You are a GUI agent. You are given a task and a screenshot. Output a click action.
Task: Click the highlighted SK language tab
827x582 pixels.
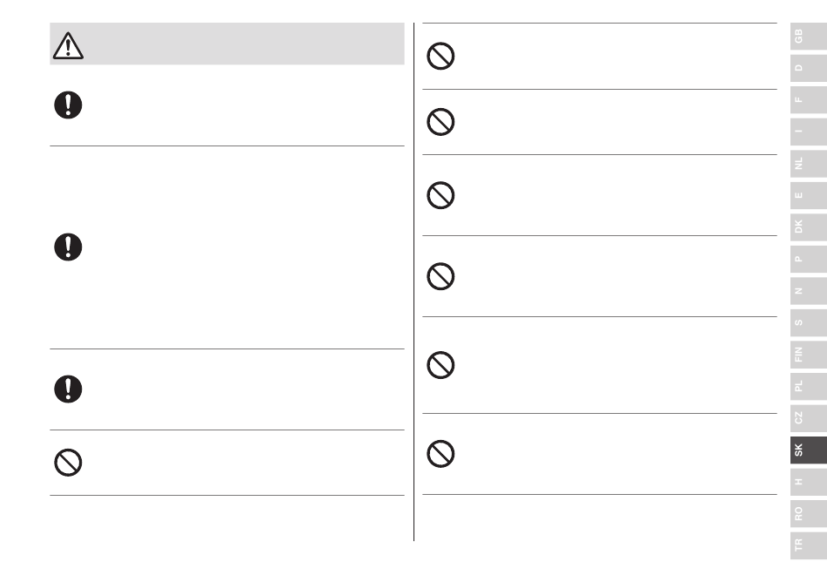click(809, 450)
